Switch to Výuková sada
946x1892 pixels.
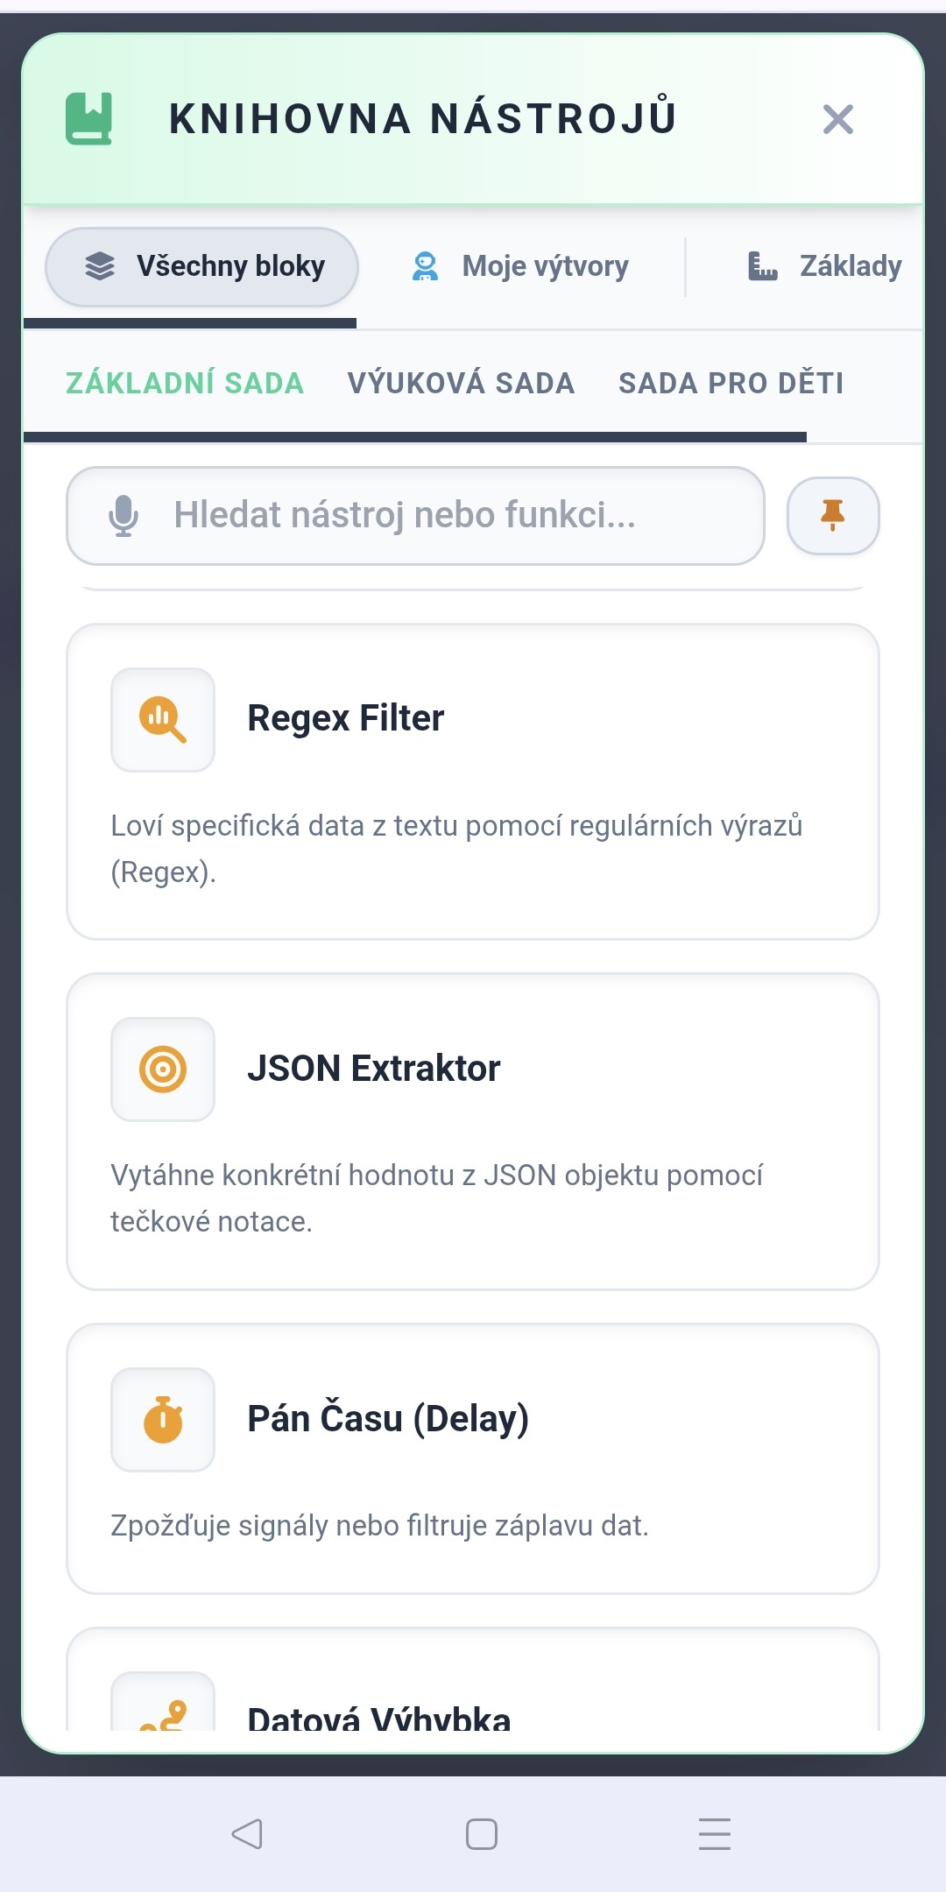461,384
